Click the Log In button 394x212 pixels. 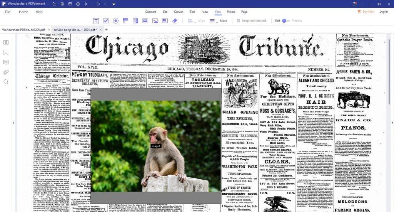(x=384, y=12)
